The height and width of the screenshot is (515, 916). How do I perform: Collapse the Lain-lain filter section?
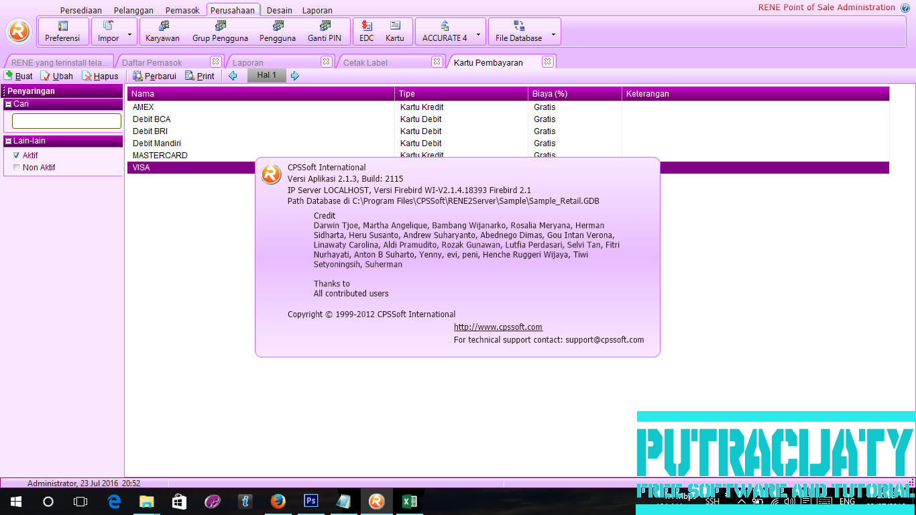[x=8, y=141]
